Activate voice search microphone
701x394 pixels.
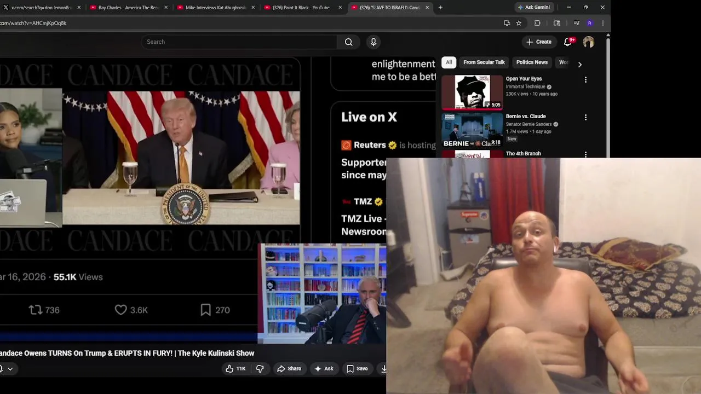click(374, 42)
